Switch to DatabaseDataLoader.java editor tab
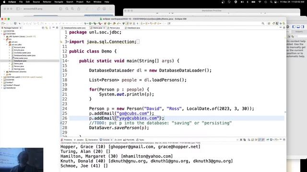Viewport: 307px width, 172px height. click(75, 28)
